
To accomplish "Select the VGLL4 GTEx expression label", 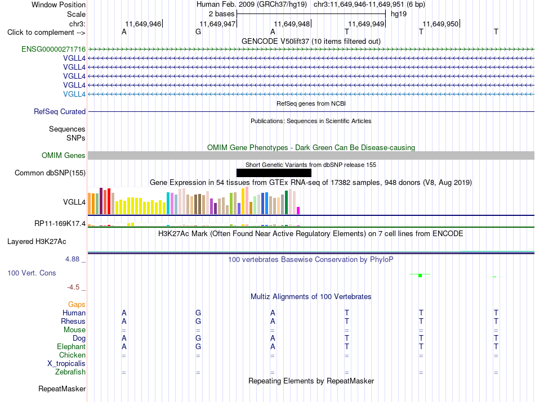I will pos(74,202).
